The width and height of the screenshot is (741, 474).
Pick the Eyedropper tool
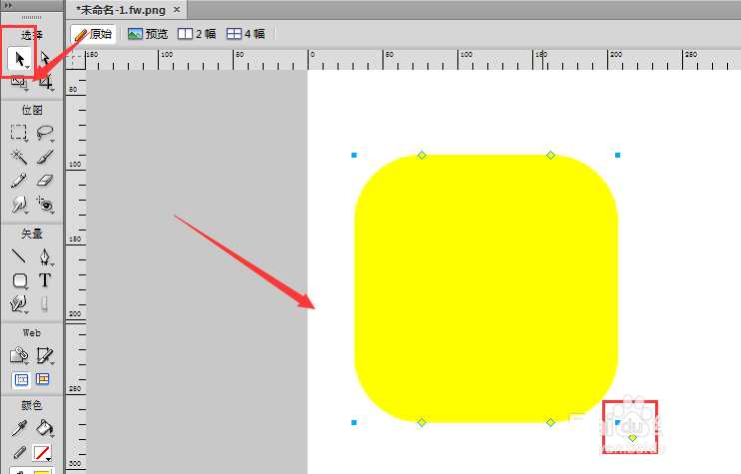[19, 428]
